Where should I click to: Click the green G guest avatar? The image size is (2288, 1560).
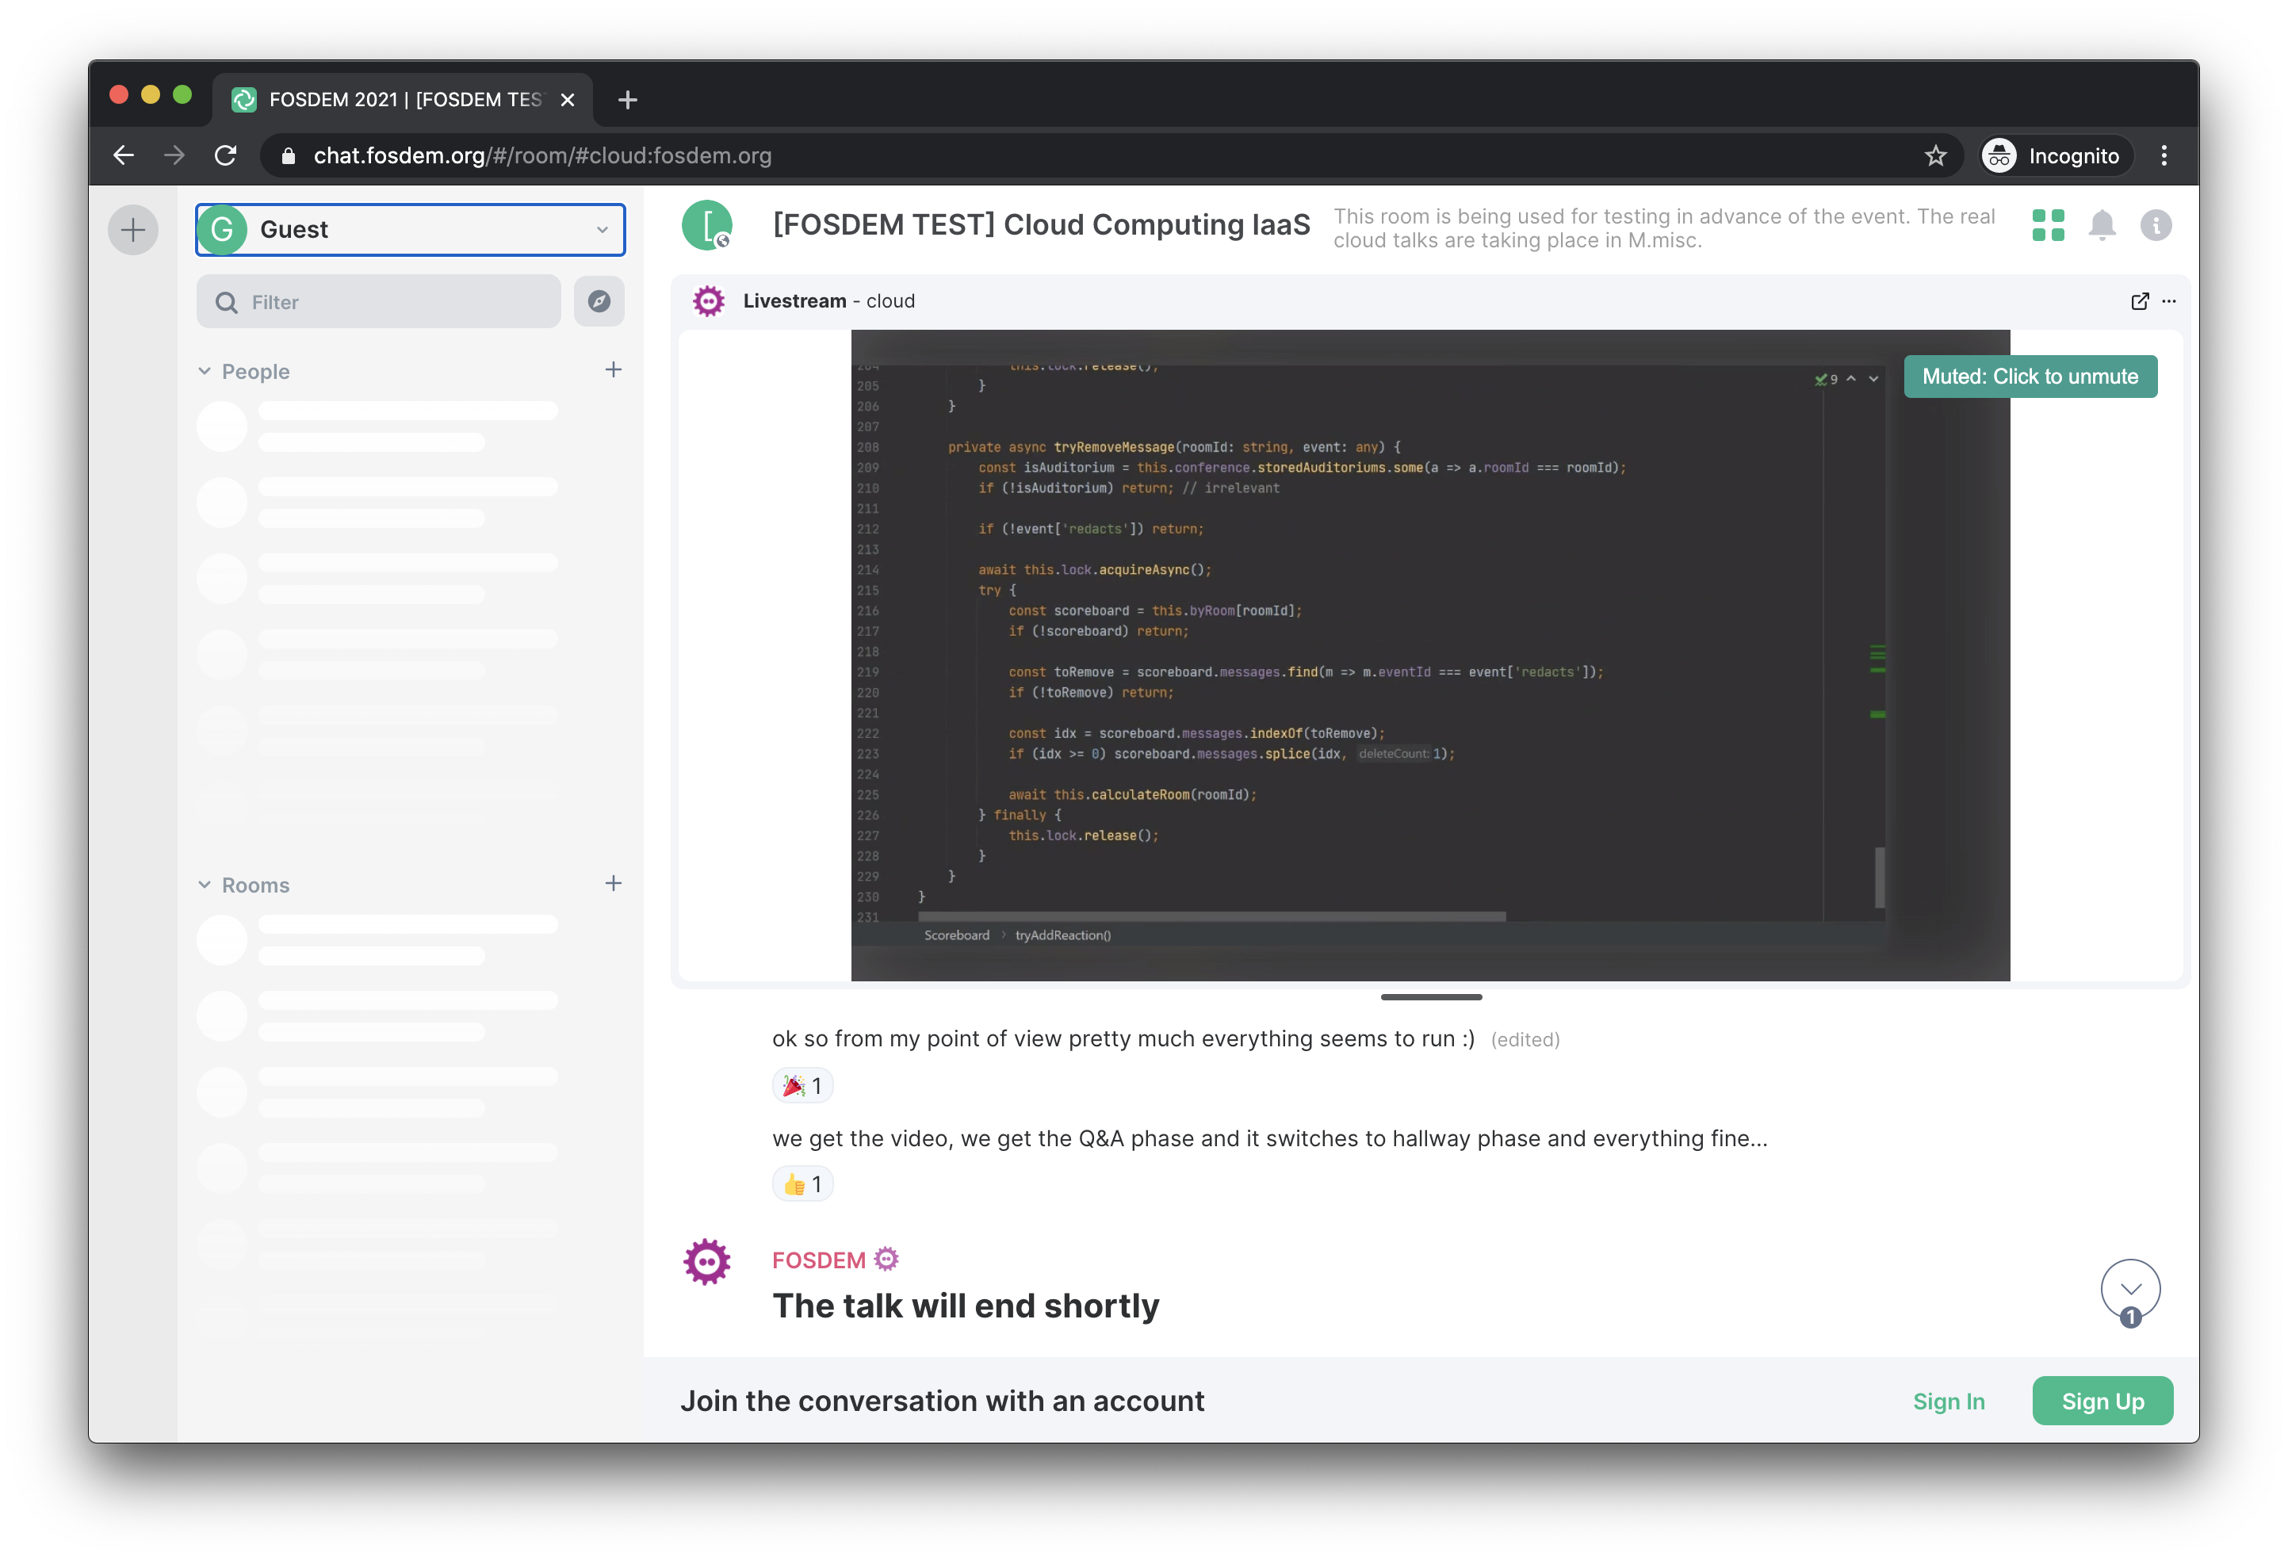tap(223, 229)
